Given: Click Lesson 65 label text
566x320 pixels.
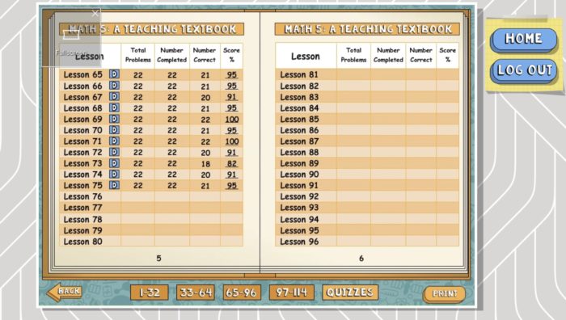Looking at the screenshot, I should coord(82,74).
